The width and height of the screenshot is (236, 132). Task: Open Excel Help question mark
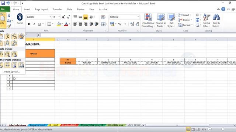click(223, 9)
